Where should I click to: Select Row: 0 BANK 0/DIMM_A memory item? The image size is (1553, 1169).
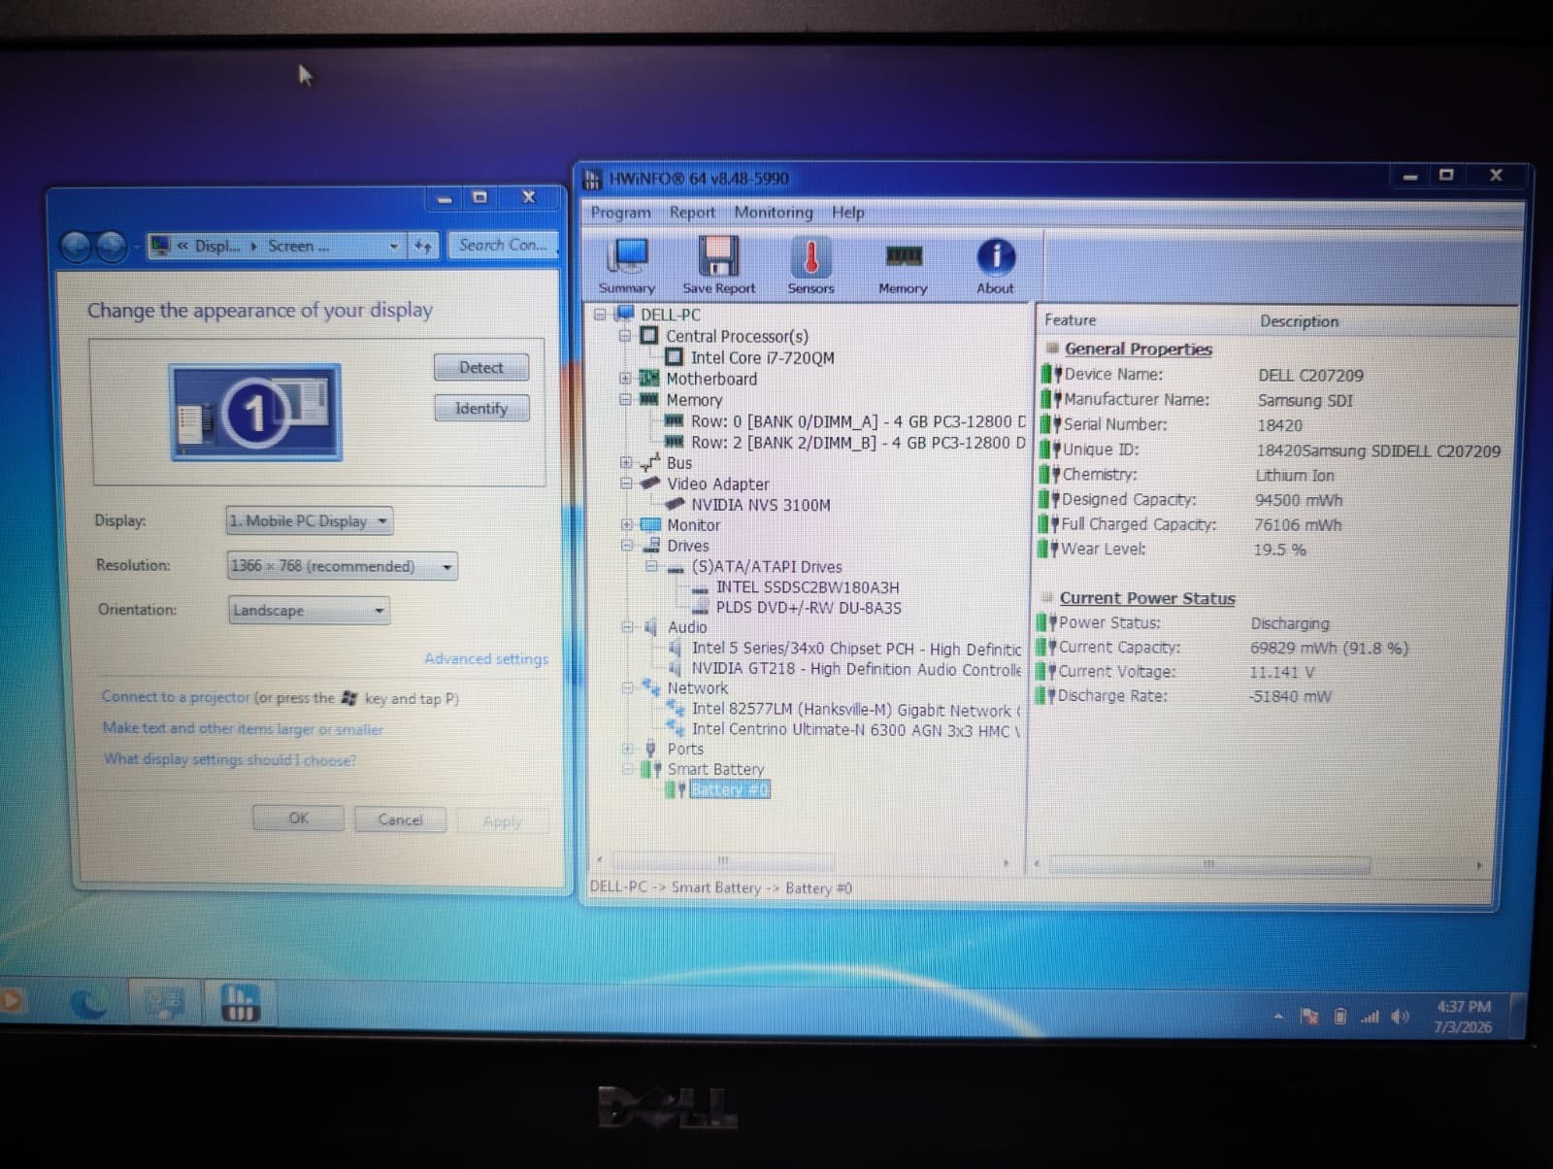click(858, 420)
